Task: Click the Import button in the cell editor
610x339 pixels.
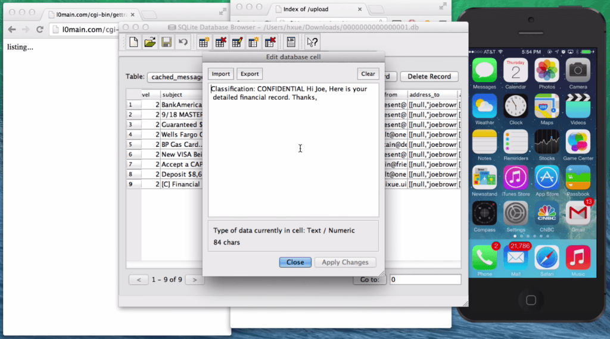Action: [x=220, y=74]
